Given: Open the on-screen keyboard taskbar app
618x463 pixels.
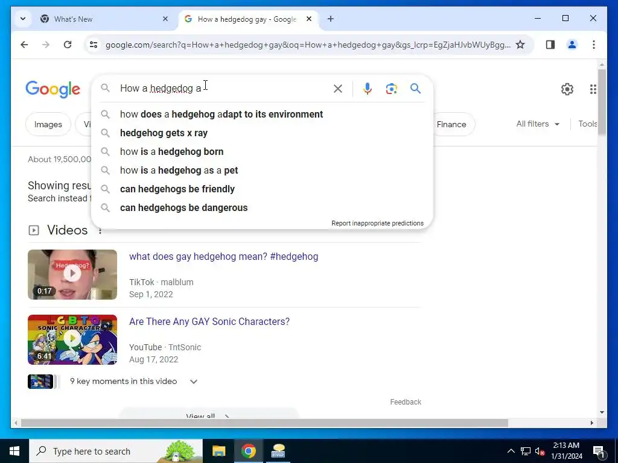Looking at the screenshot, I should click(x=278, y=451).
